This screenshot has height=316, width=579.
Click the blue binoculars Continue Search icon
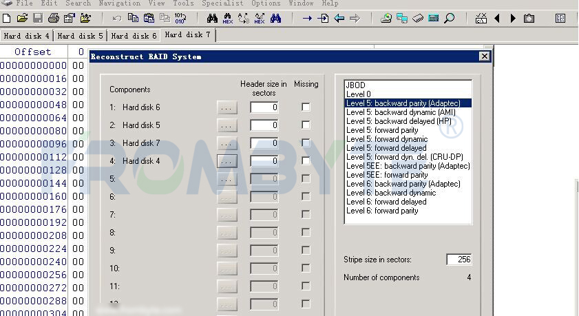click(275, 18)
